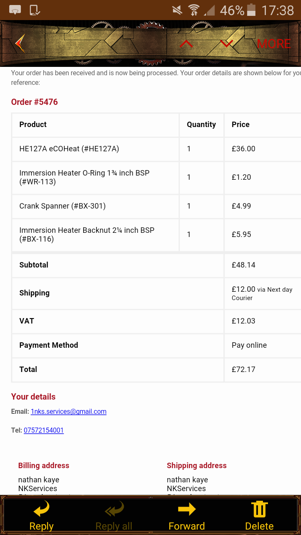Go to previous email with up chevron
Viewport: 301px width, 535px height.
click(186, 43)
